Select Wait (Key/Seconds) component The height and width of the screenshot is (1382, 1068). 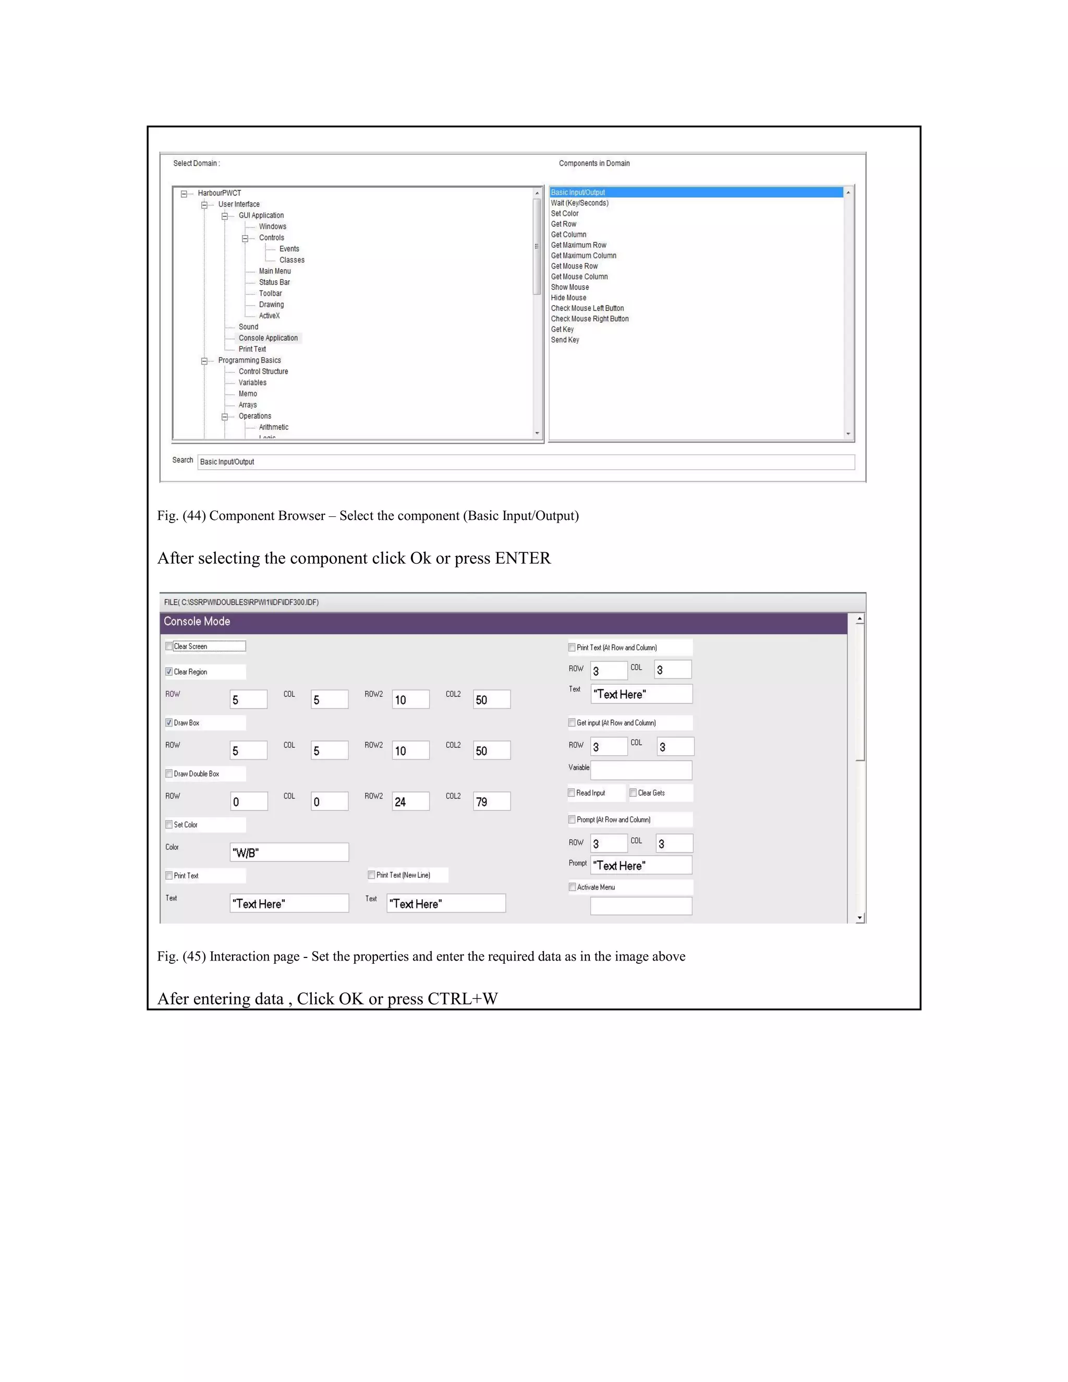(x=579, y=203)
